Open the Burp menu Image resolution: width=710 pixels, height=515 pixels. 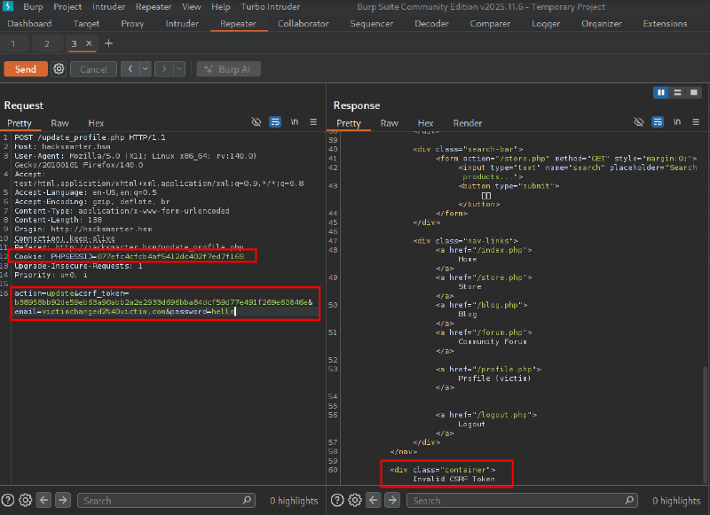click(x=33, y=7)
